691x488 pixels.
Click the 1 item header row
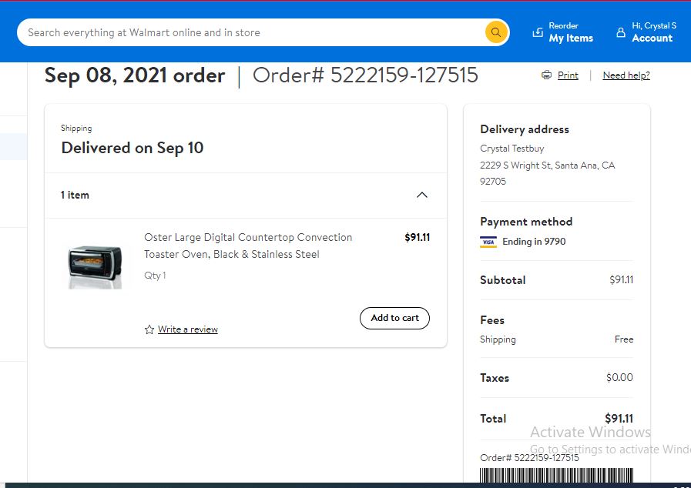tap(246, 195)
